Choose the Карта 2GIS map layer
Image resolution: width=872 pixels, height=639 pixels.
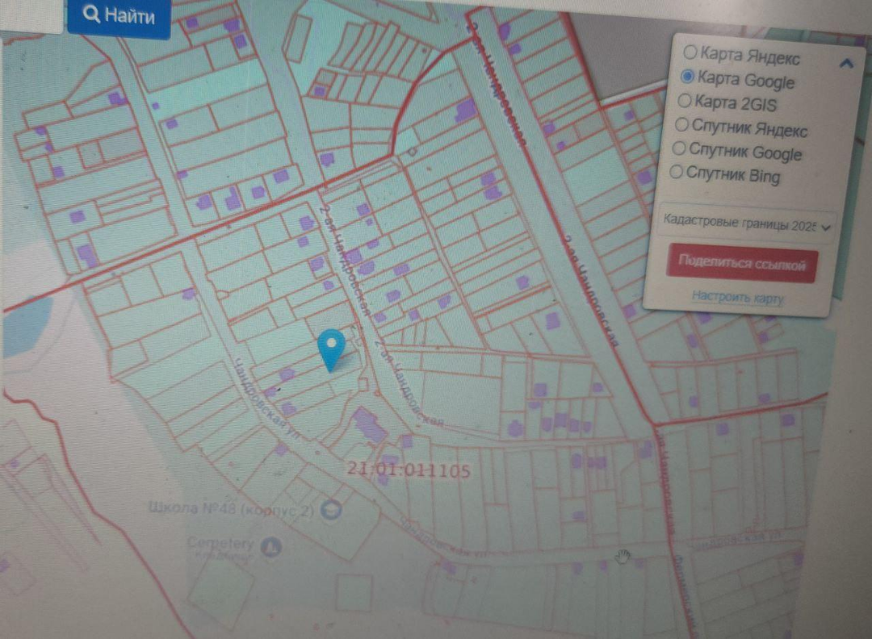(x=684, y=101)
